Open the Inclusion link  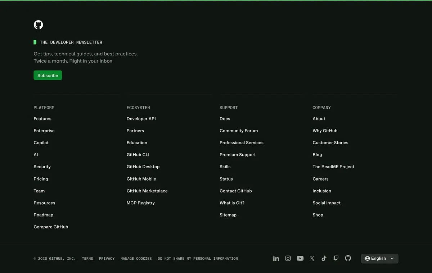[x=322, y=191]
